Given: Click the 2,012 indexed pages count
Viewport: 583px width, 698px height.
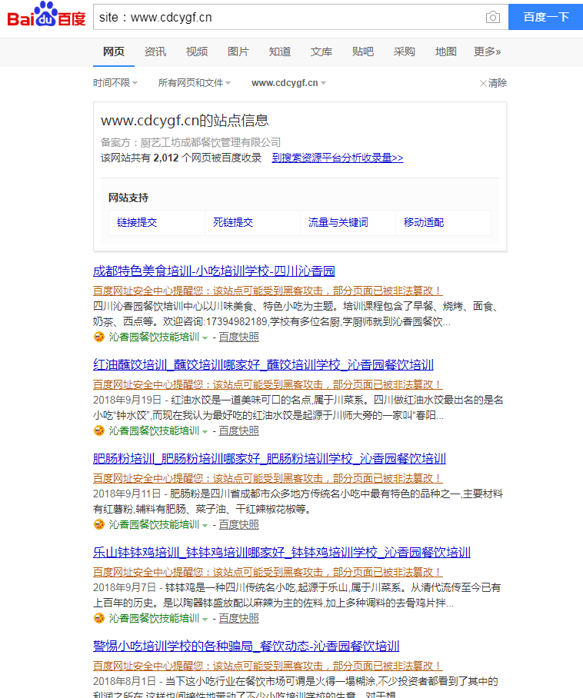Looking at the screenshot, I should coord(166,158).
